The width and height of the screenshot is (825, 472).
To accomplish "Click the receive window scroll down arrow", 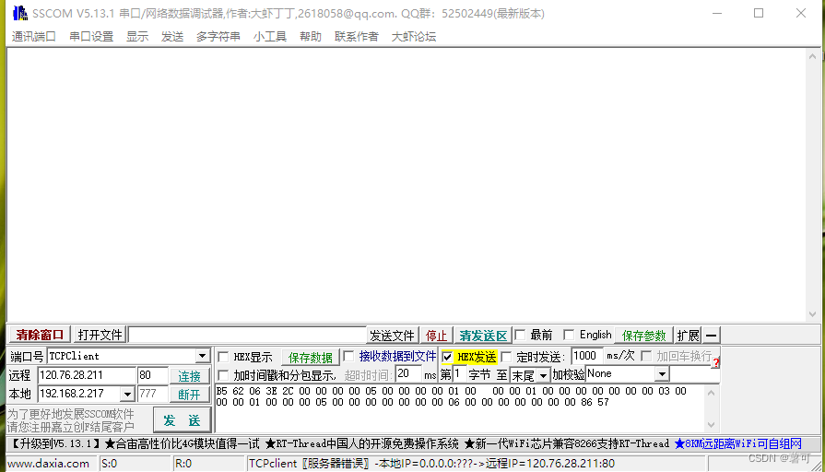I will [812, 314].
